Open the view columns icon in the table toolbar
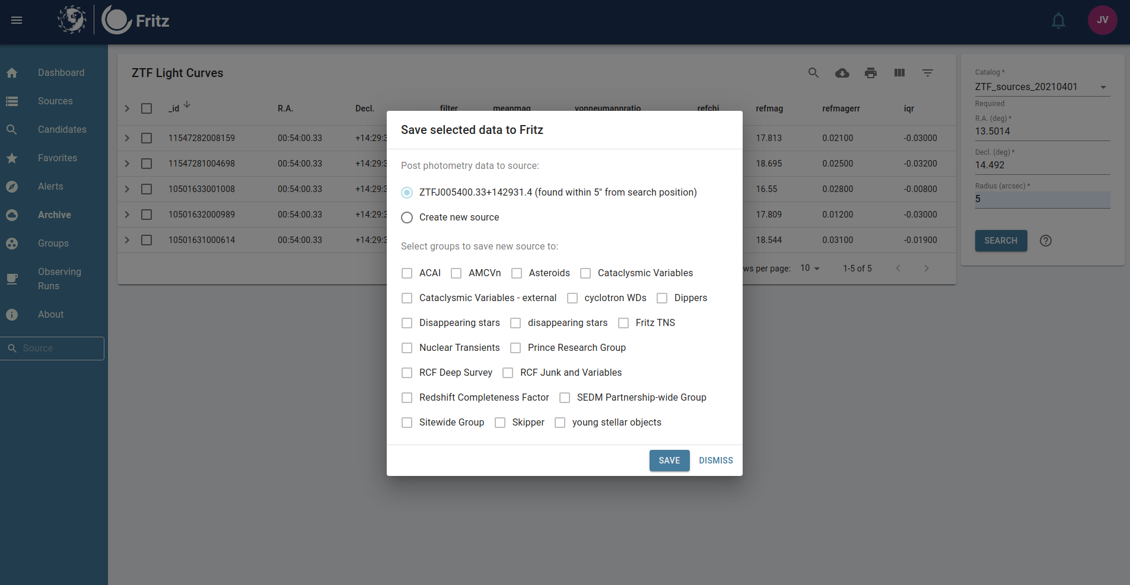The height and width of the screenshot is (585, 1130). 899,73
